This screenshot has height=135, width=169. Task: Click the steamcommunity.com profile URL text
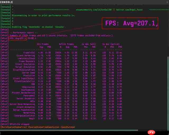pyautogui.click(x=94, y=10)
